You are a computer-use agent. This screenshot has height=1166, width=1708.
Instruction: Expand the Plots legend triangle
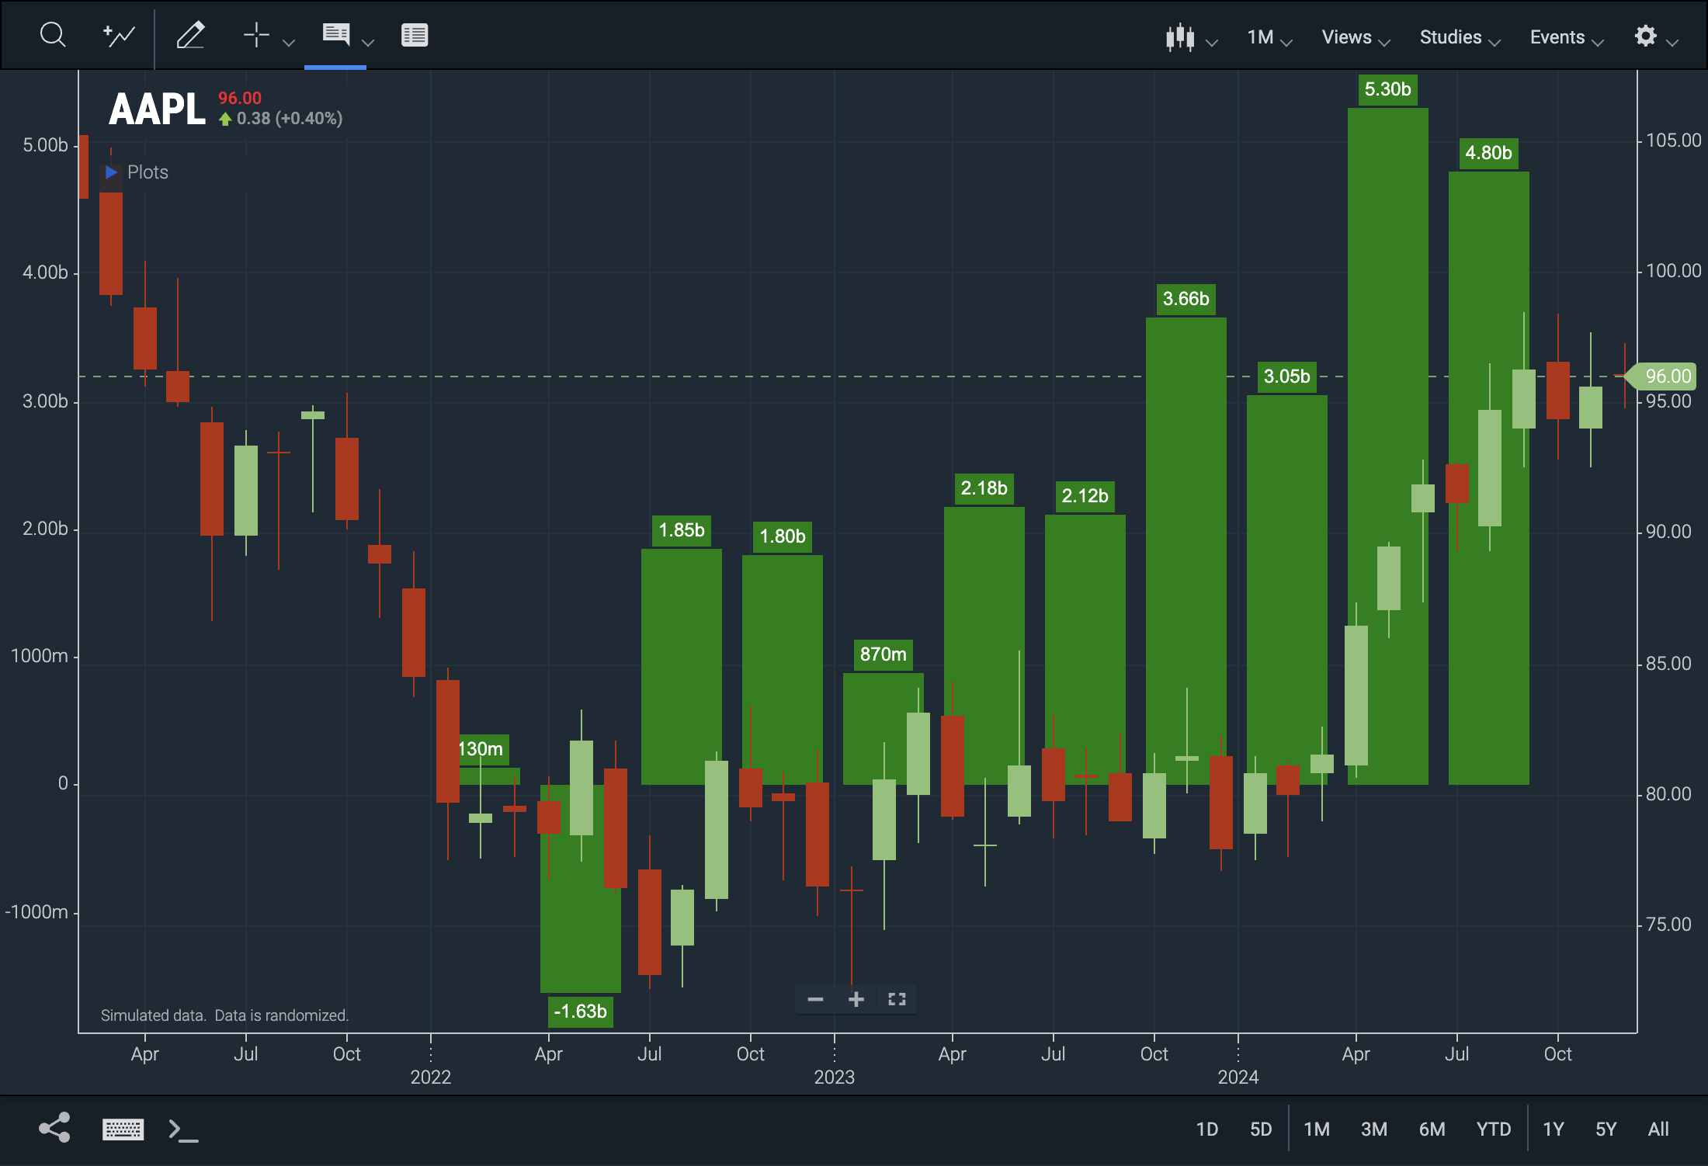(x=111, y=172)
